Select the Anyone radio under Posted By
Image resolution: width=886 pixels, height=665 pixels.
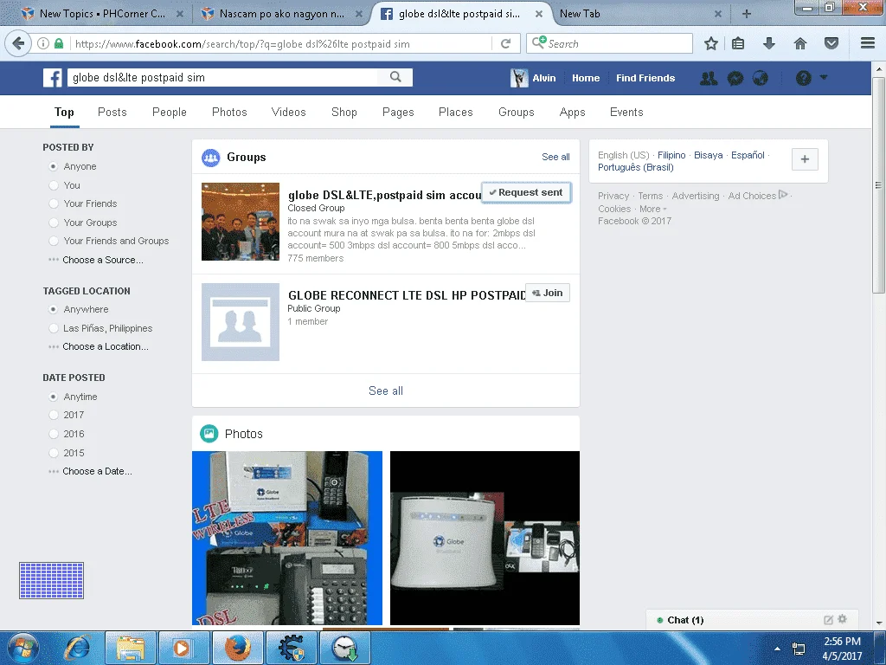53,166
